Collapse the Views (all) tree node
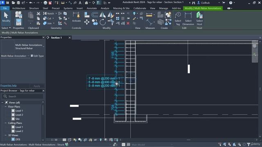Image resolution: width=262 pixels, height=147 pixels. coord(2,102)
